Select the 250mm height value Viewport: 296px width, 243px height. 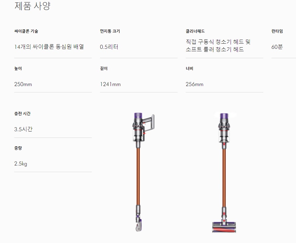tap(23, 84)
